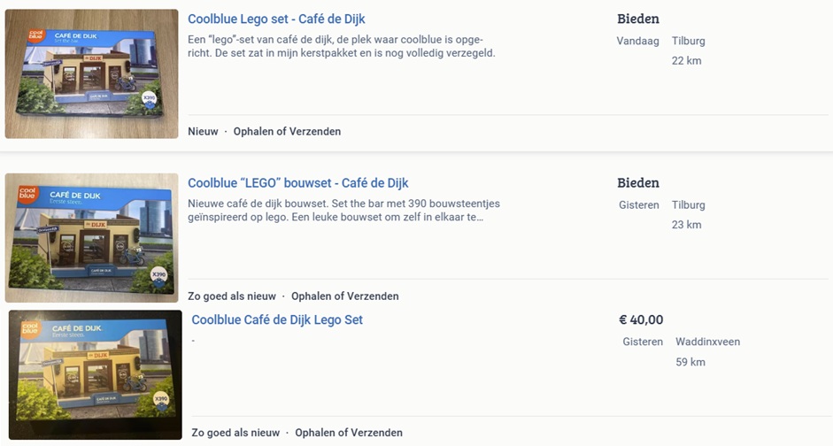Click Bieden on the listing posted Vandaag
This screenshot has height=446, width=833.
click(637, 19)
